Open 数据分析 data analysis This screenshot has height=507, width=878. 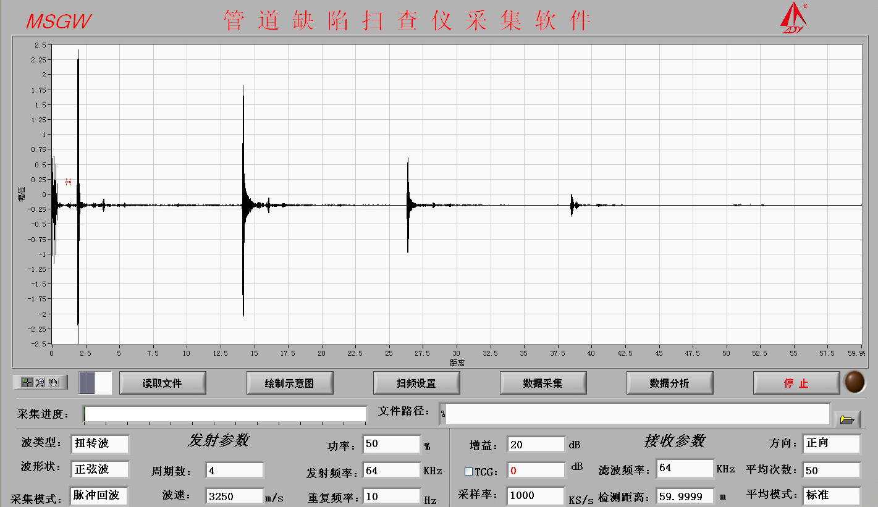(x=670, y=383)
